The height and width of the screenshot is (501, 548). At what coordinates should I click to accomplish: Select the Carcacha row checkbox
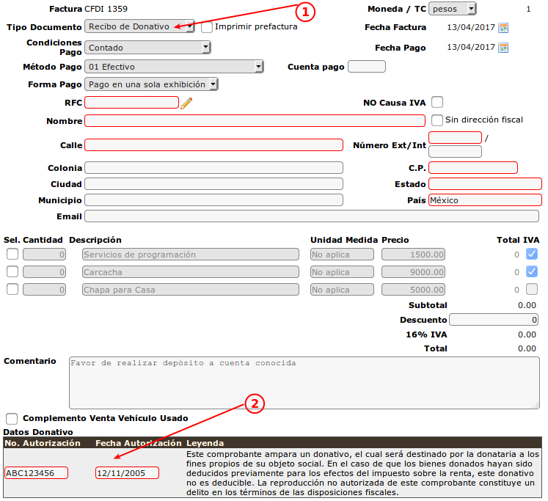(x=12, y=271)
